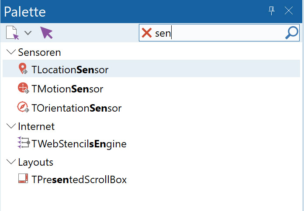Click the TPresentedScrollBox component icon
304x211 pixels.
coord(23,179)
